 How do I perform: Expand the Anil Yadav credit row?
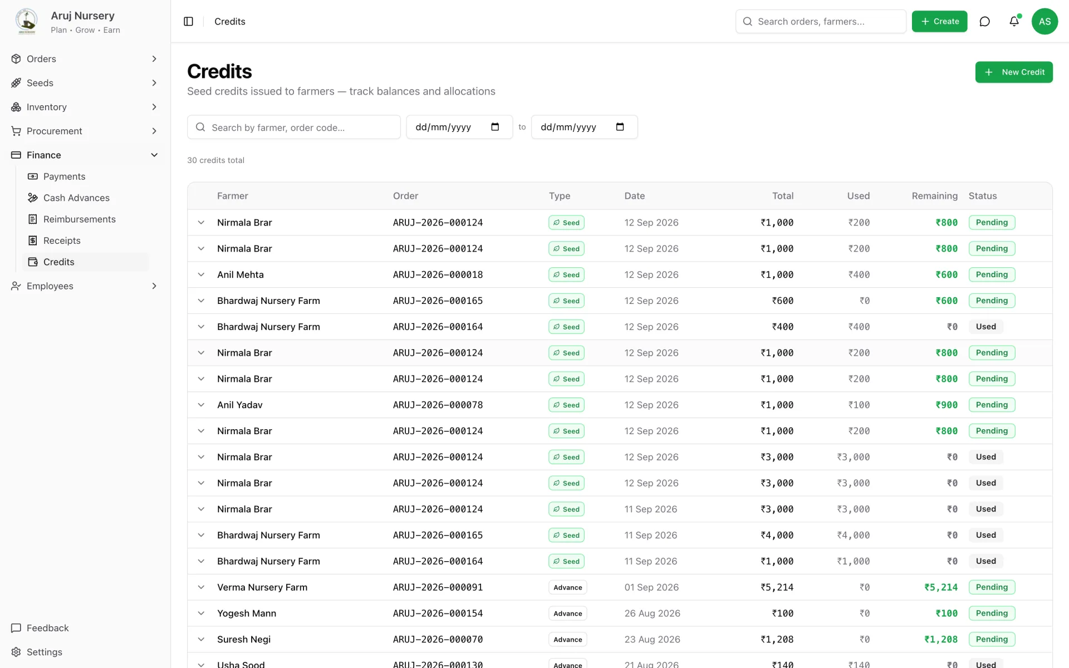click(201, 405)
